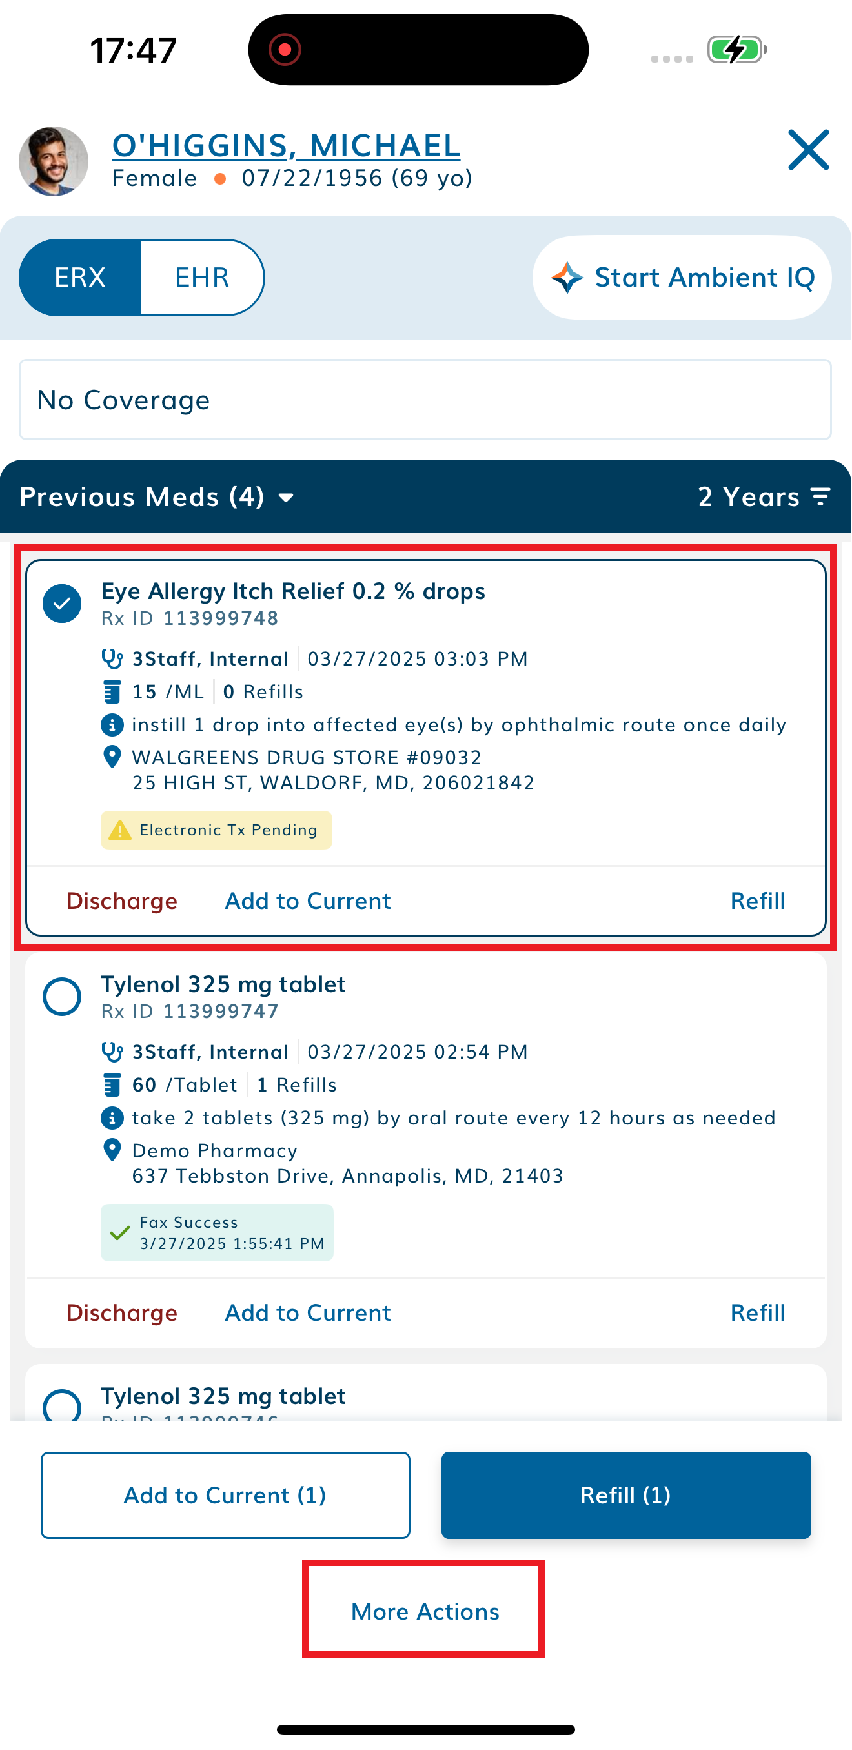Tap the Electronic Tx Pending warning badge
This screenshot has width=852, height=1750.
click(216, 829)
